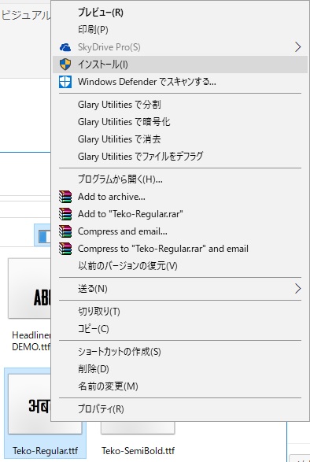Click the WinRAR icon beside Add to archive
Image resolution: width=310 pixels, height=462 pixels.
(65, 197)
